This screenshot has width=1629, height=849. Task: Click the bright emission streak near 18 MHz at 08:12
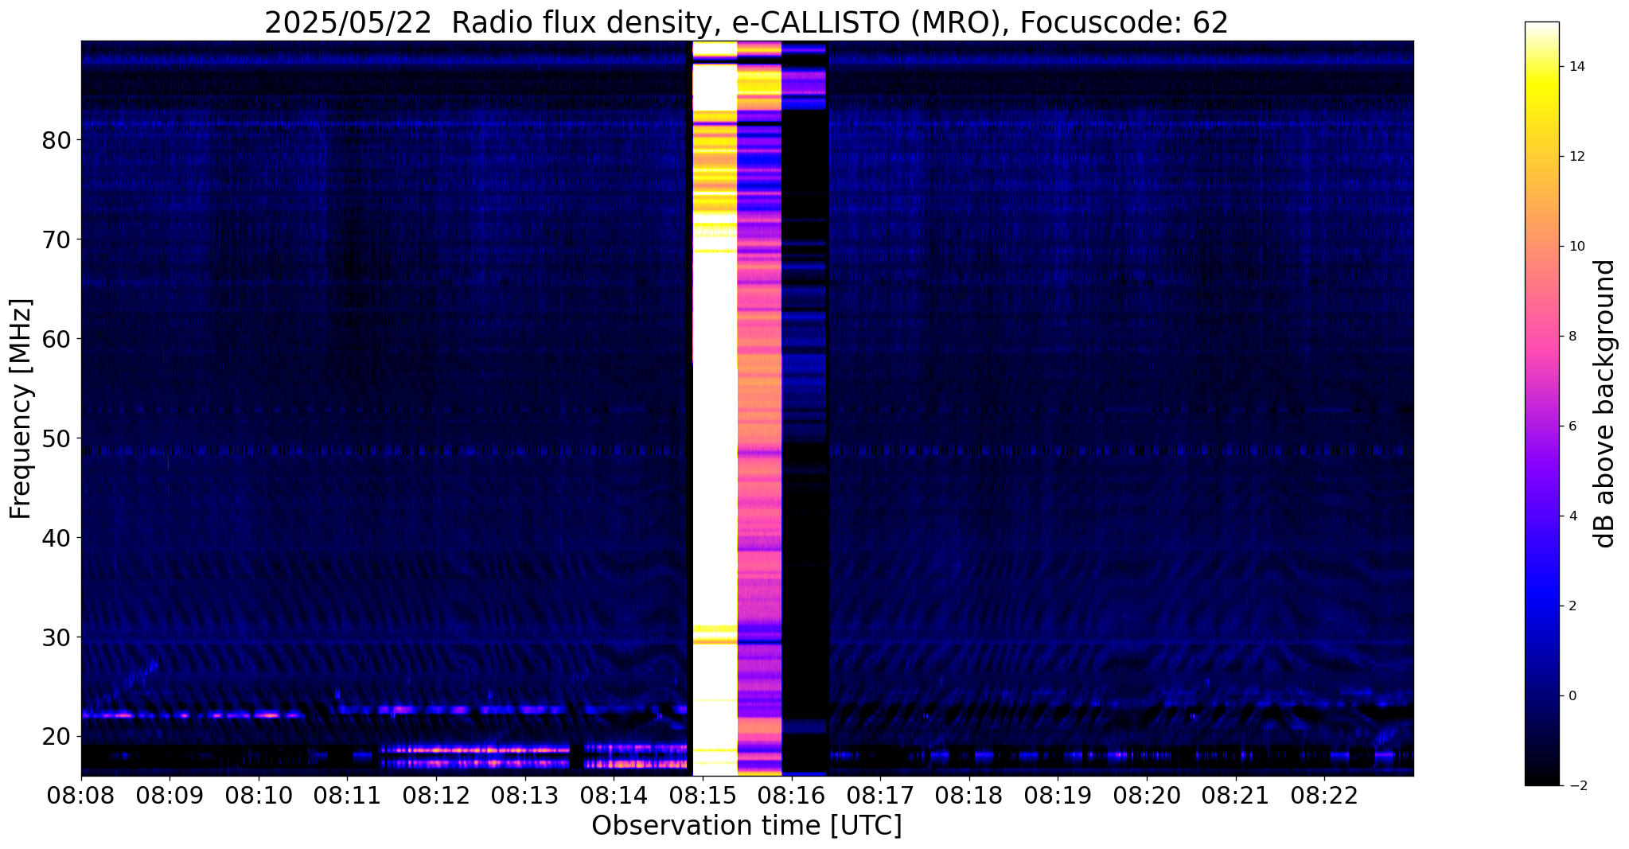pyautogui.click(x=475, y=750)
